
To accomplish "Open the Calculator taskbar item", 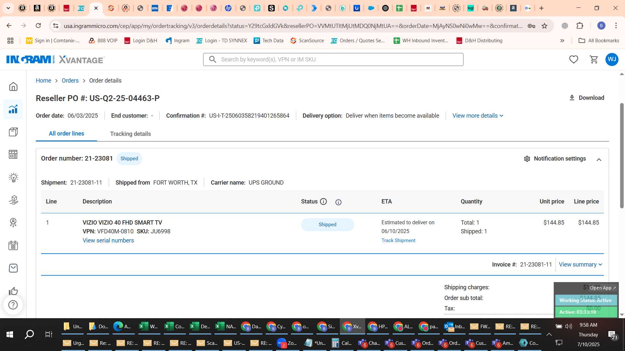I will tap(342, 343).
